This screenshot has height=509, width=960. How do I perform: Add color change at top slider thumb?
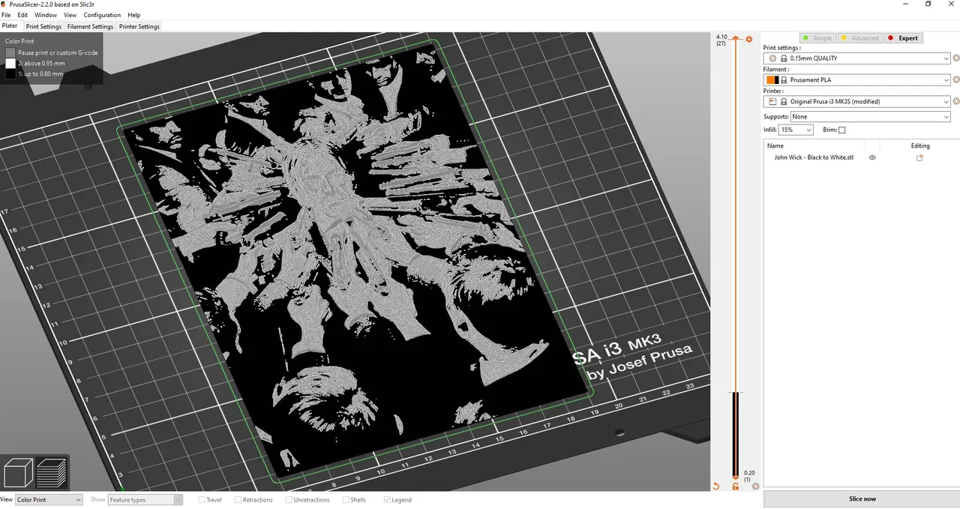(x=748, y=39)
